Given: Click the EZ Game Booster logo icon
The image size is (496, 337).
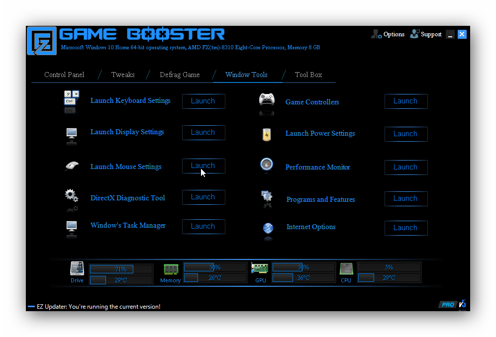Looking at the screenshot, I should point(42,41).
